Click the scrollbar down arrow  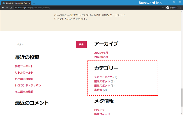click(x=182, y=114)
